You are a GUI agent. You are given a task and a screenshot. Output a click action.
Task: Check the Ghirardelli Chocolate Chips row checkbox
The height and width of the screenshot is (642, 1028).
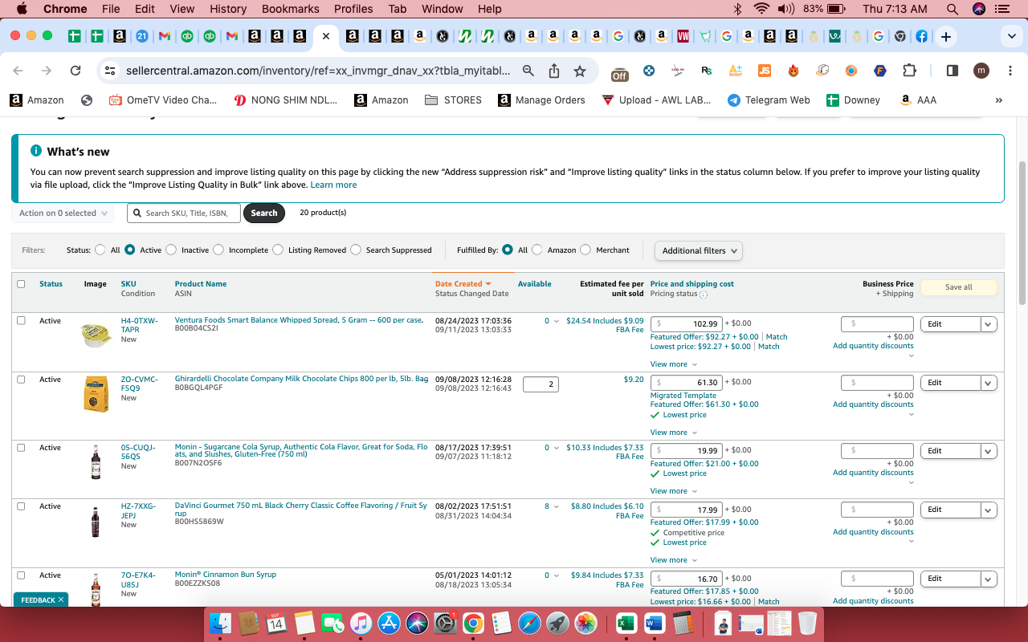[x=21, y=379]
